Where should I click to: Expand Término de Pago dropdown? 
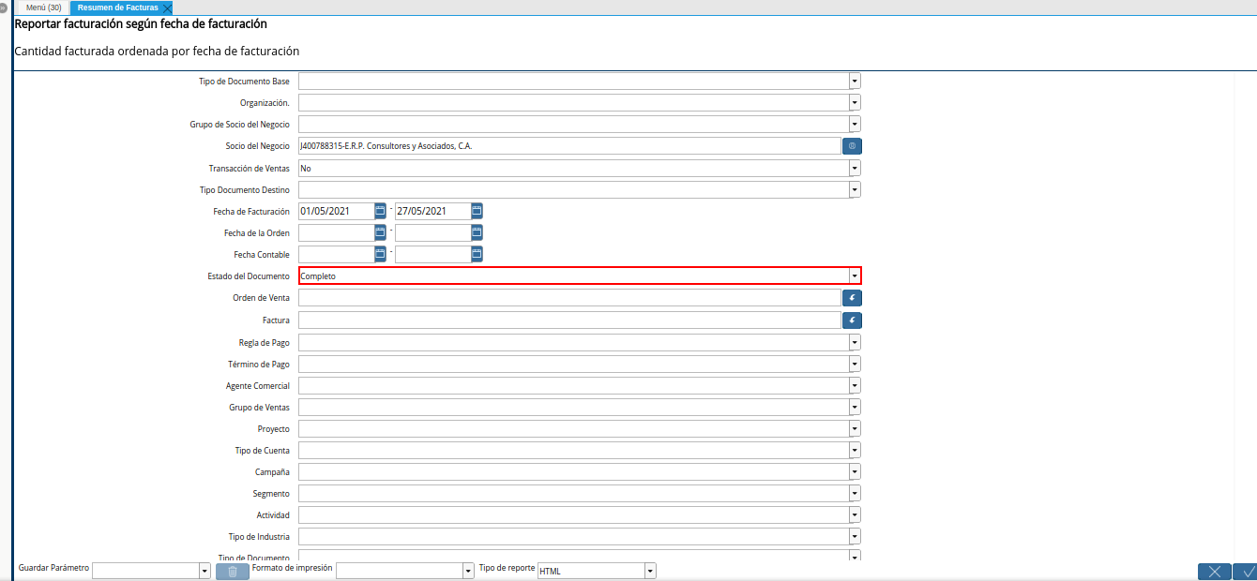pos(855,365)
